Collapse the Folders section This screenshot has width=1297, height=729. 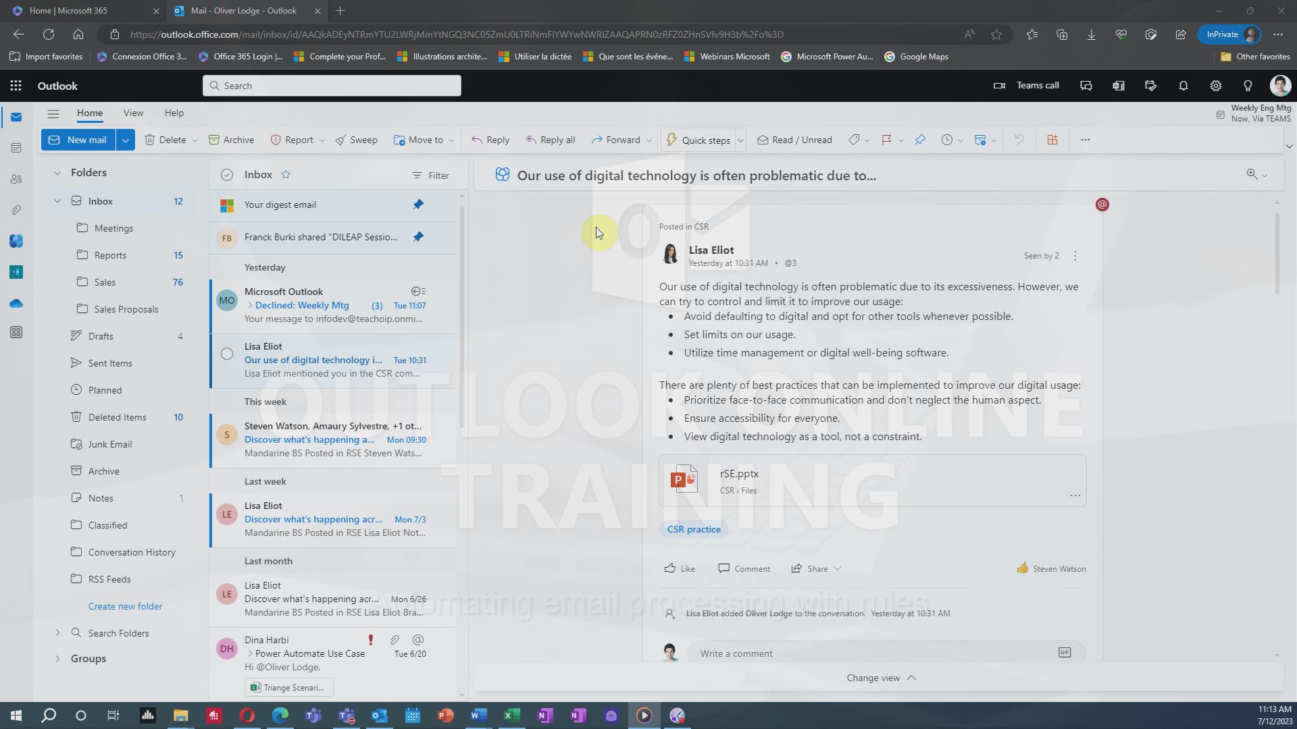pos(57,173)
